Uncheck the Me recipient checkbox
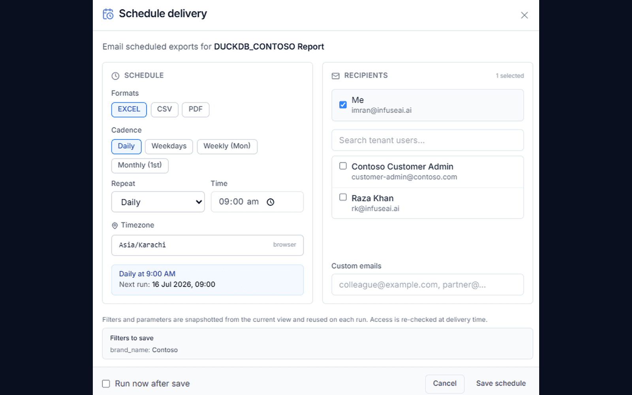632x395 pixels. coord(343,105)
